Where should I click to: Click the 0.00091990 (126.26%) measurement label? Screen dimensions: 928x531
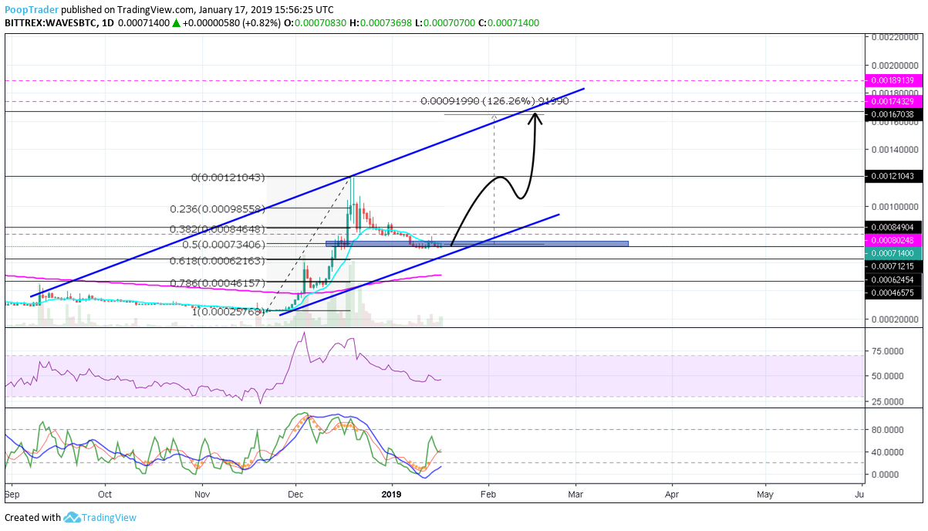tap(494, 101)
